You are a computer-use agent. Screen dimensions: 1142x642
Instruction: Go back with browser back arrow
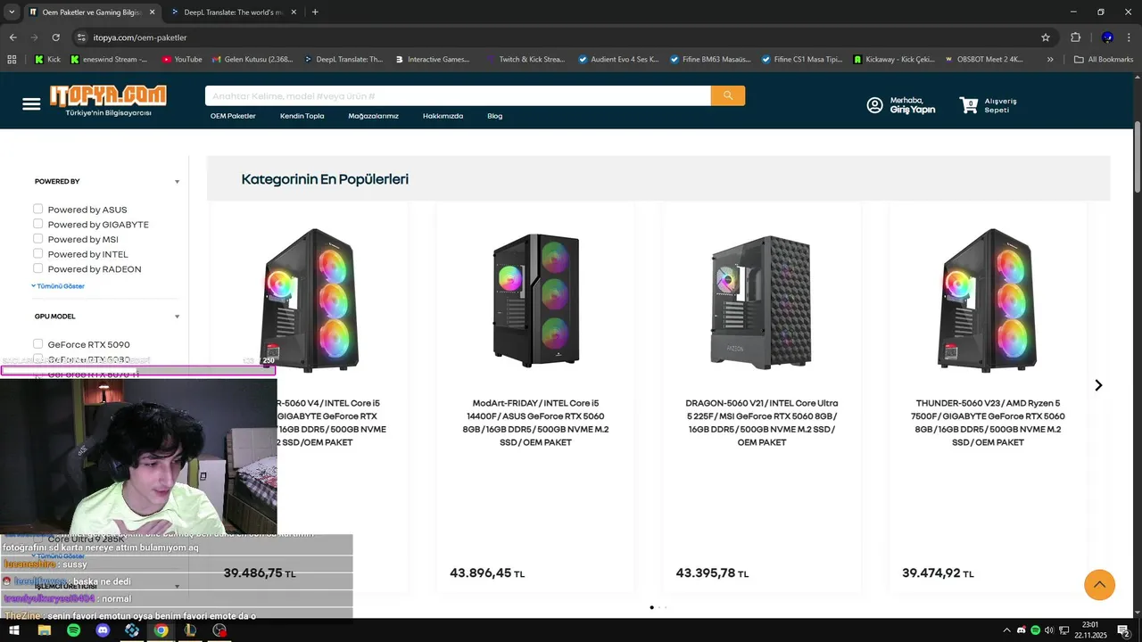[13, 37]
